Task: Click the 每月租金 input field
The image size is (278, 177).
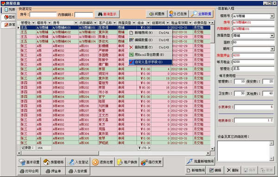Action: tap(253, 62)
